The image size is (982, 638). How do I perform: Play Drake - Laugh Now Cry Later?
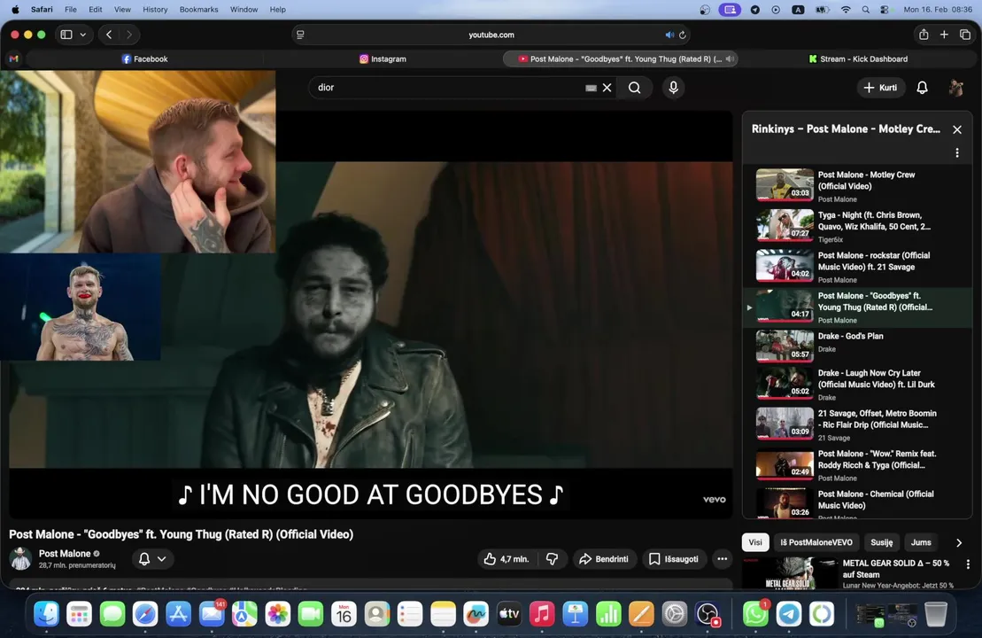pyautogui.click(x=856, y=385)
